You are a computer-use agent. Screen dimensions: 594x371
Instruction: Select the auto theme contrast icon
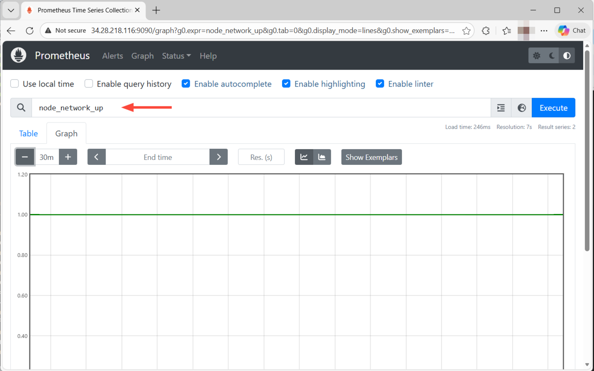(x=567, y=55)
